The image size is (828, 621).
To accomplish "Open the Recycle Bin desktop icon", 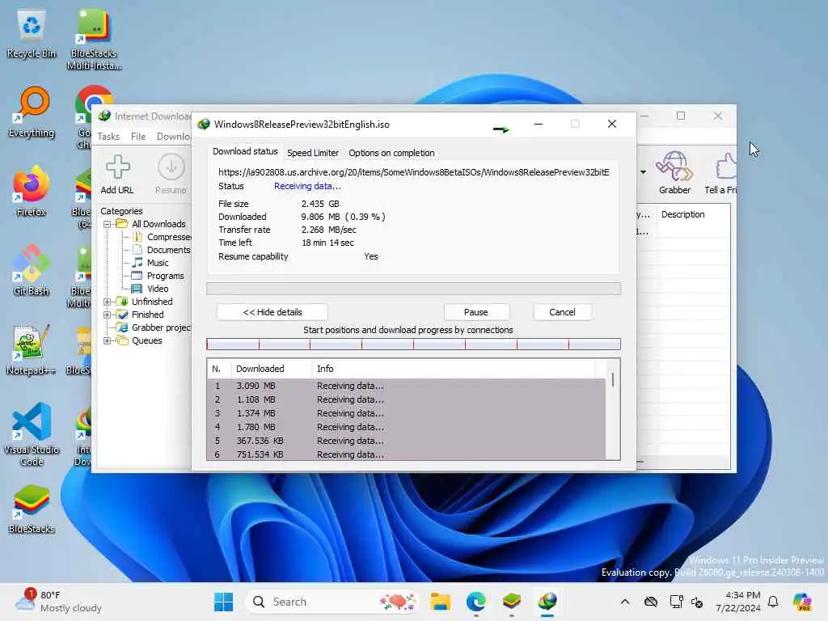I will click(32, 35).
